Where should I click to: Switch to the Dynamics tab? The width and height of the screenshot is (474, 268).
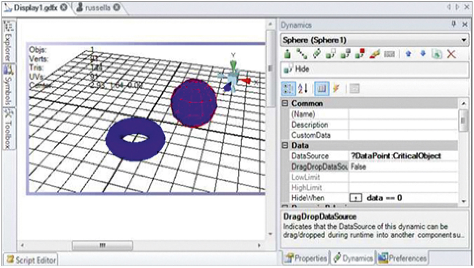[352, 258]
